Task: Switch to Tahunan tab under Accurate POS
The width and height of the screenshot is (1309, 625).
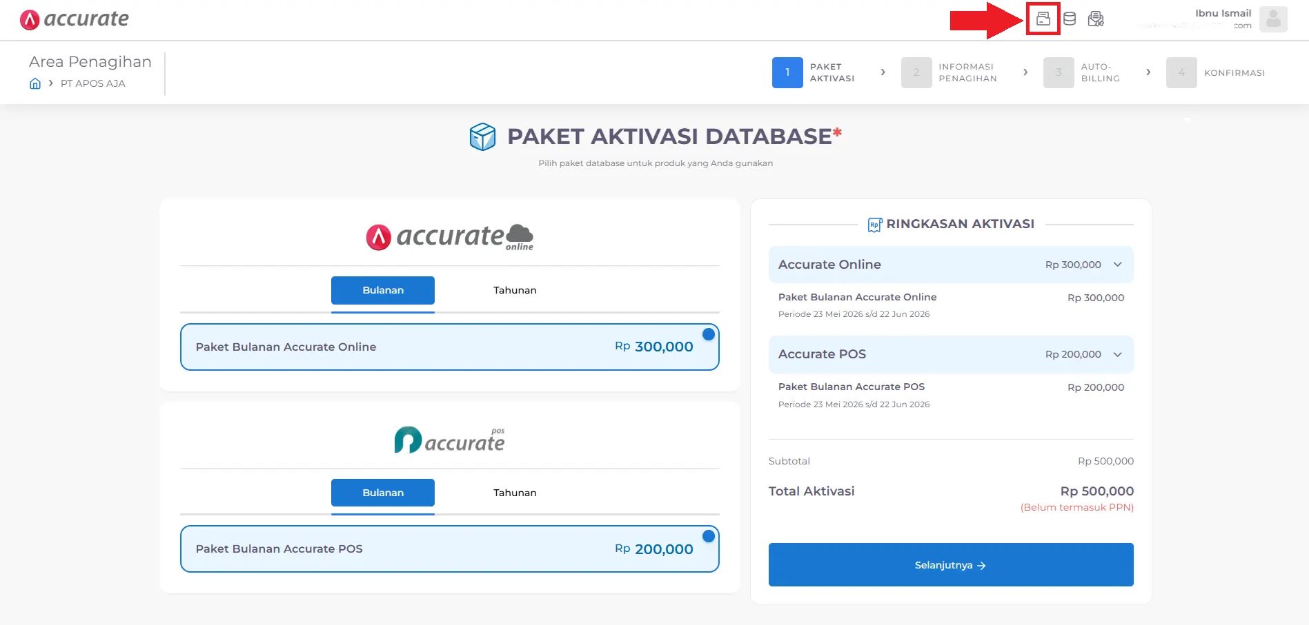Action: [x=515, y=493]
